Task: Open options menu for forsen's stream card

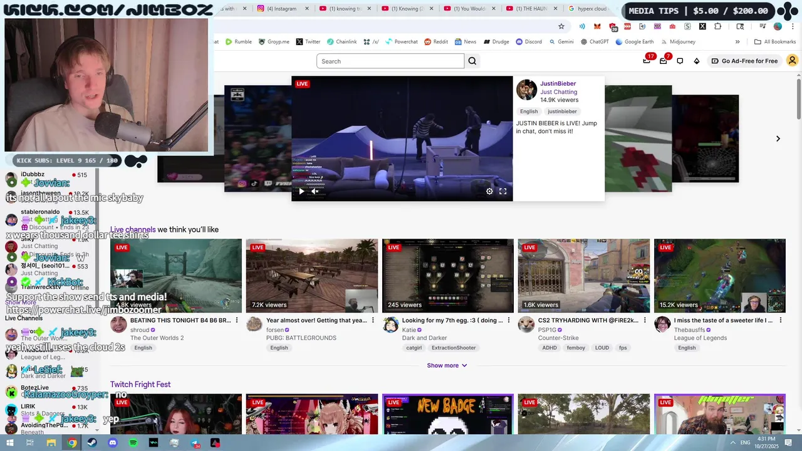Action: point(373,320)
